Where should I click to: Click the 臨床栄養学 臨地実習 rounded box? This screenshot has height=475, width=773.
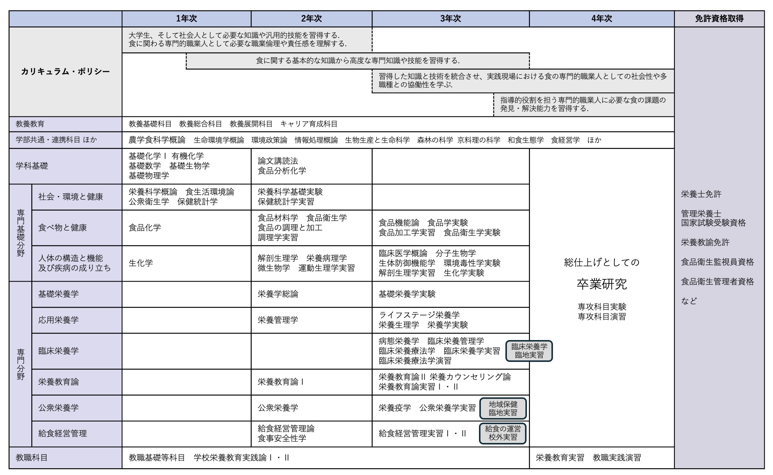(x=529, y=351)
